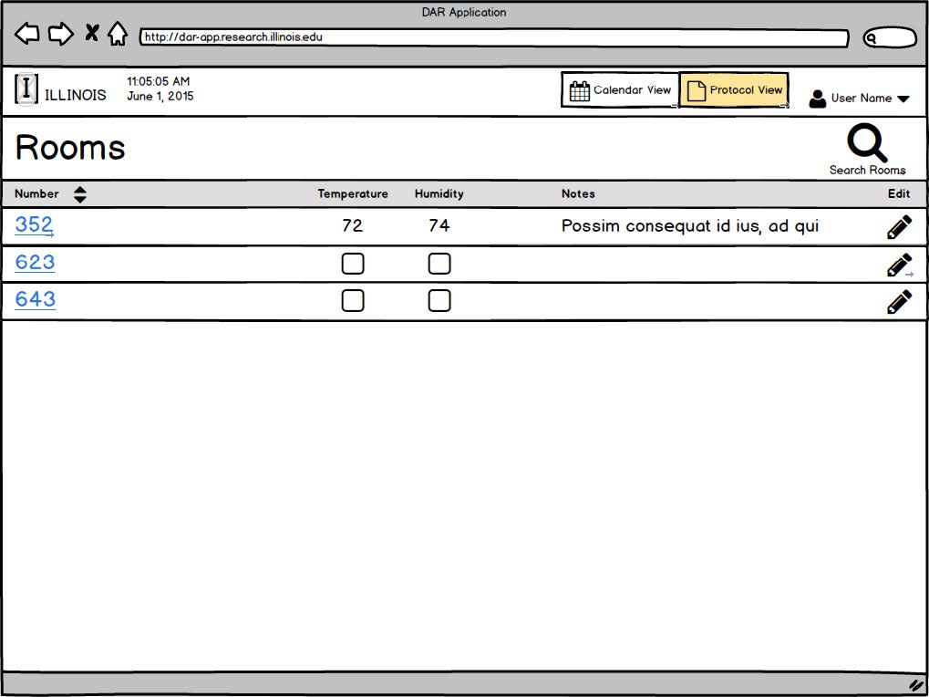The width and height of the screenshot is (929, 697).
Task: Edit room 352 with pencil icon
Action: point(899,227)
